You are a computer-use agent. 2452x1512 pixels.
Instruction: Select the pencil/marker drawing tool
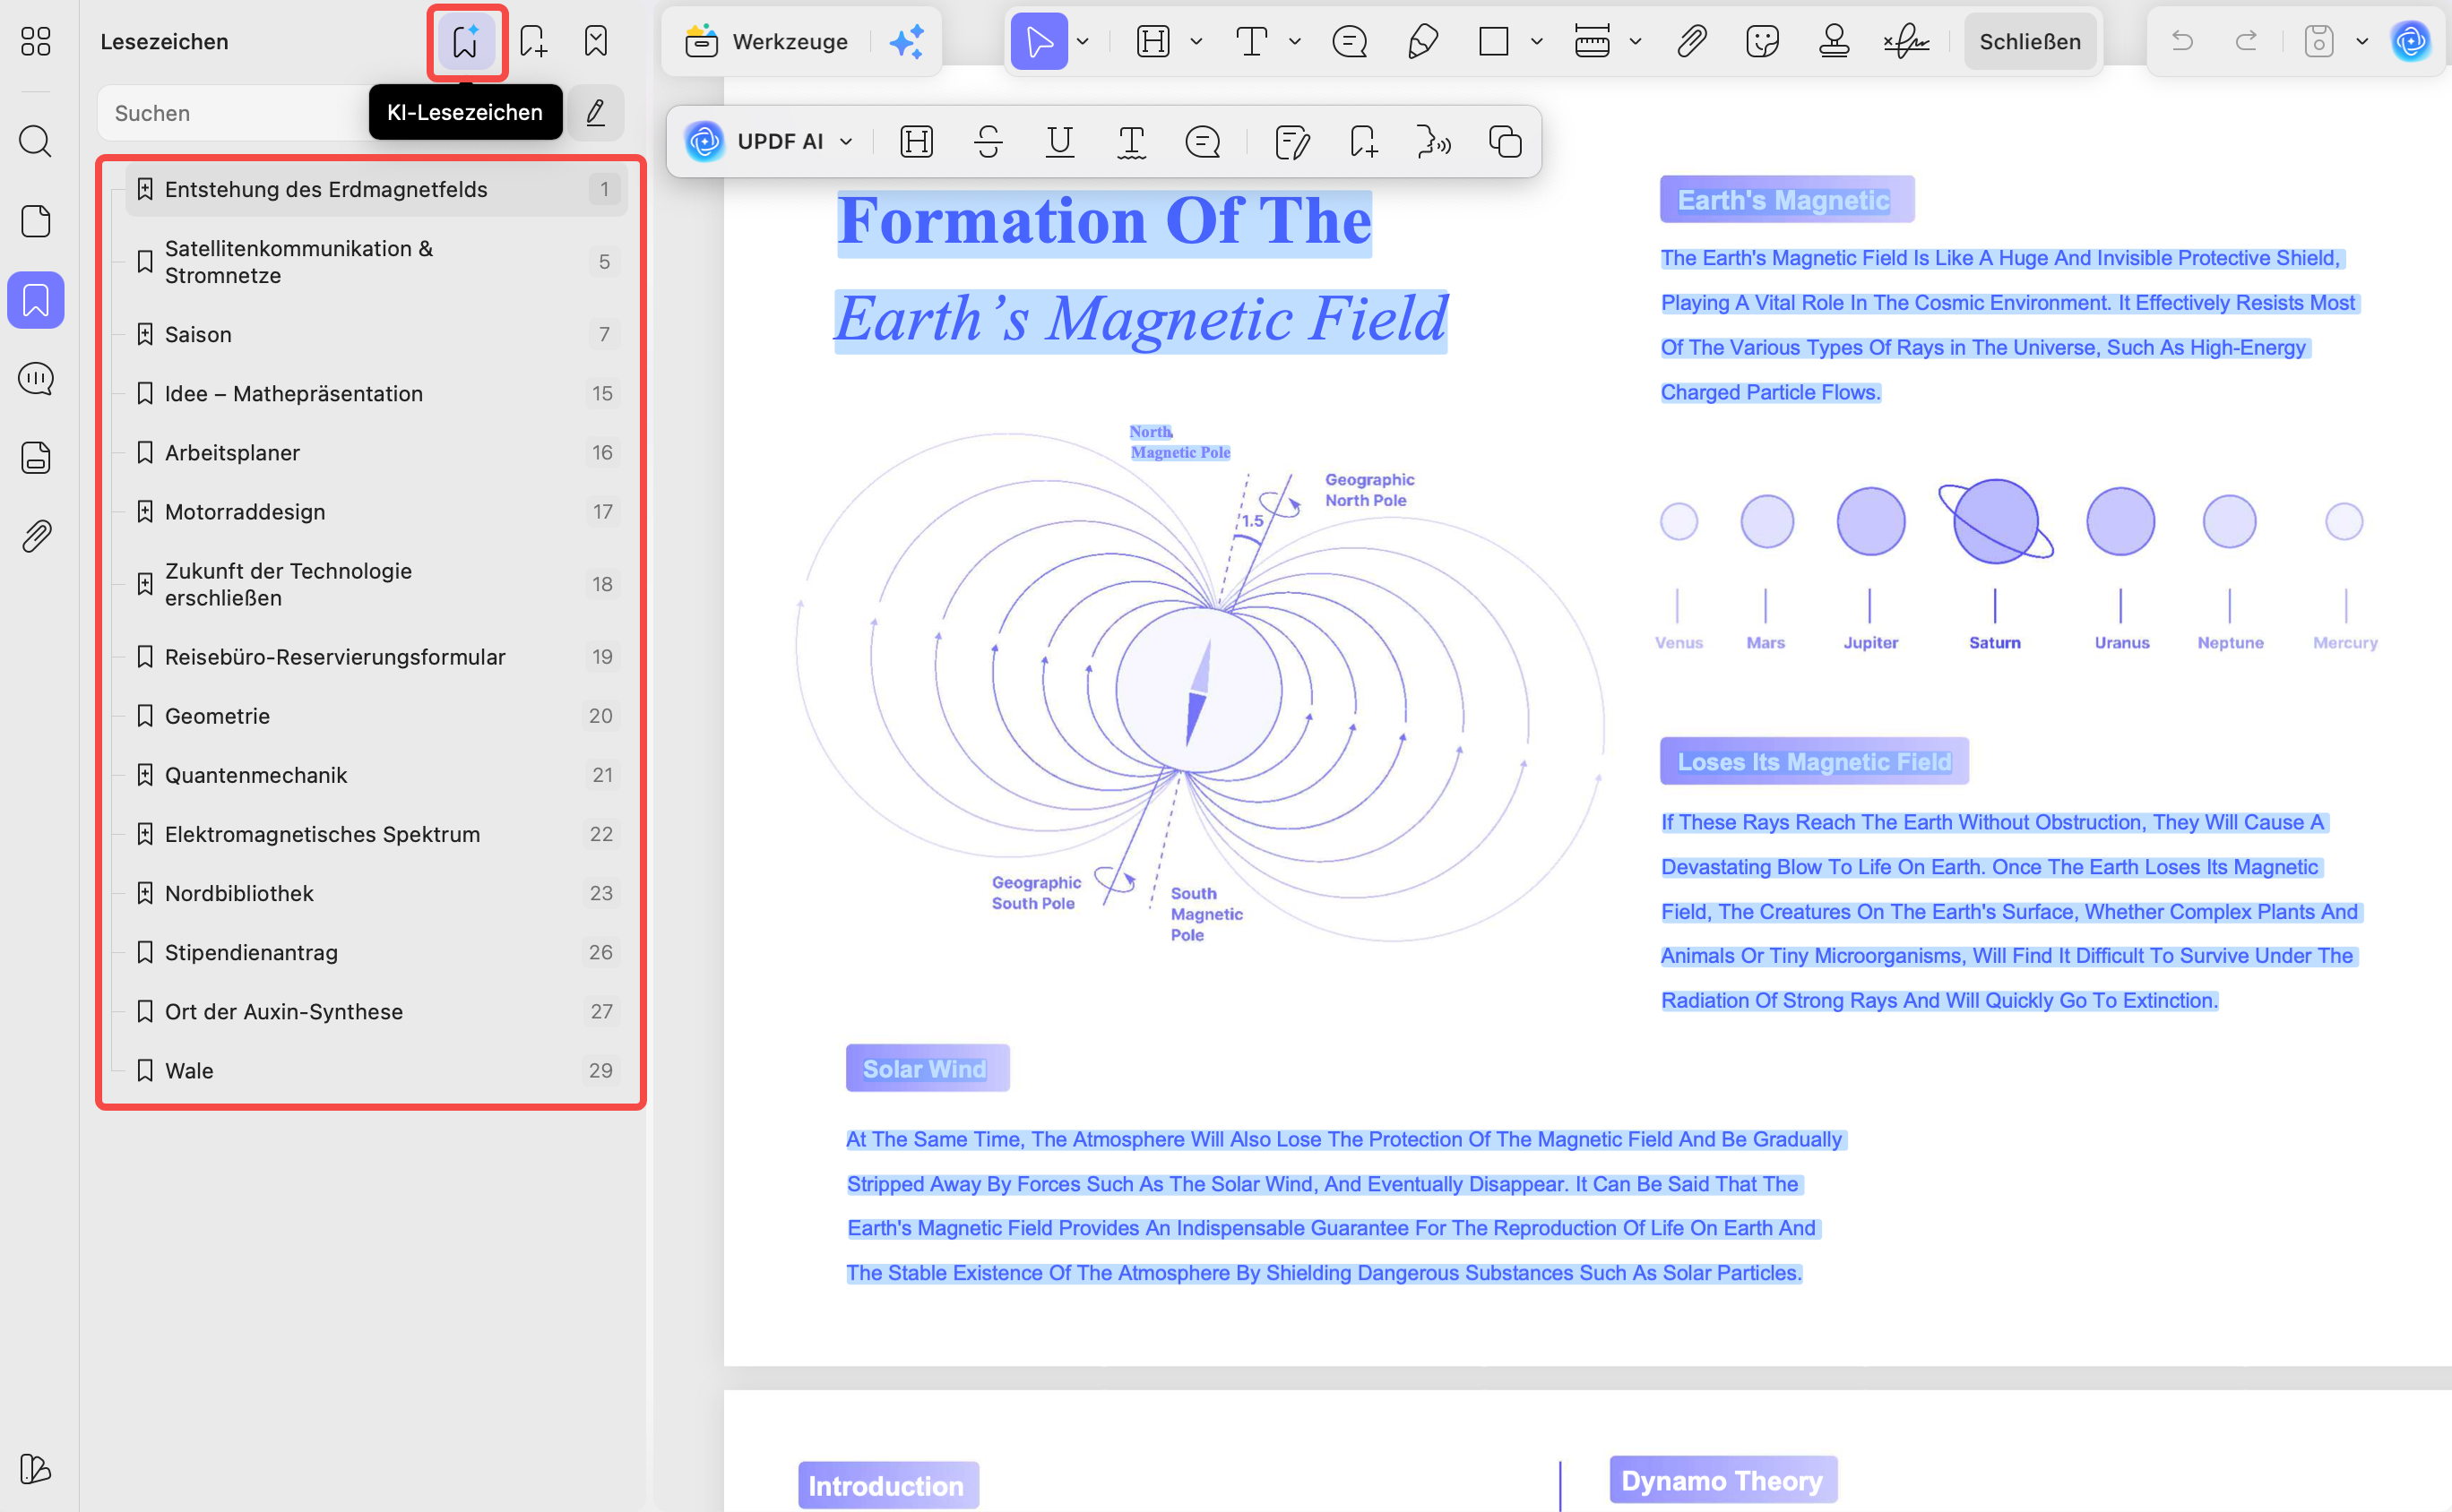1422,42
